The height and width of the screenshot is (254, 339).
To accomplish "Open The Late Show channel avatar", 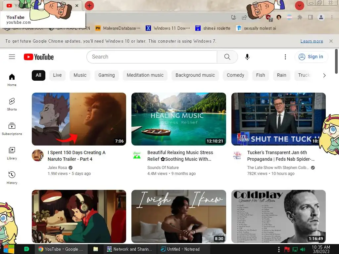I will 237,155.
